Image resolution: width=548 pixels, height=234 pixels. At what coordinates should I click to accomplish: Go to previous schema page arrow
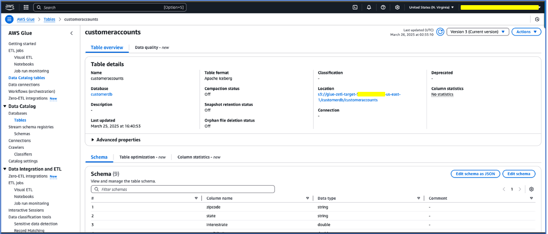click(x=504, y=189)
